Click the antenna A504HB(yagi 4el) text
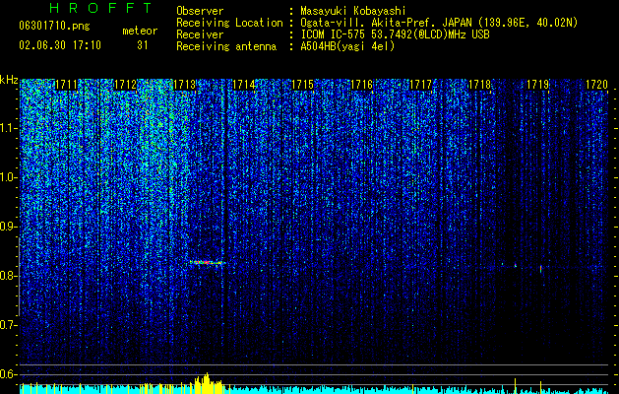 pyautogui.click(x=347, y=46)
